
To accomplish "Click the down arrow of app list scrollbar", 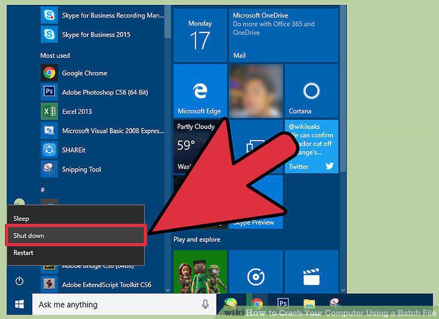I will pos(168,290).
